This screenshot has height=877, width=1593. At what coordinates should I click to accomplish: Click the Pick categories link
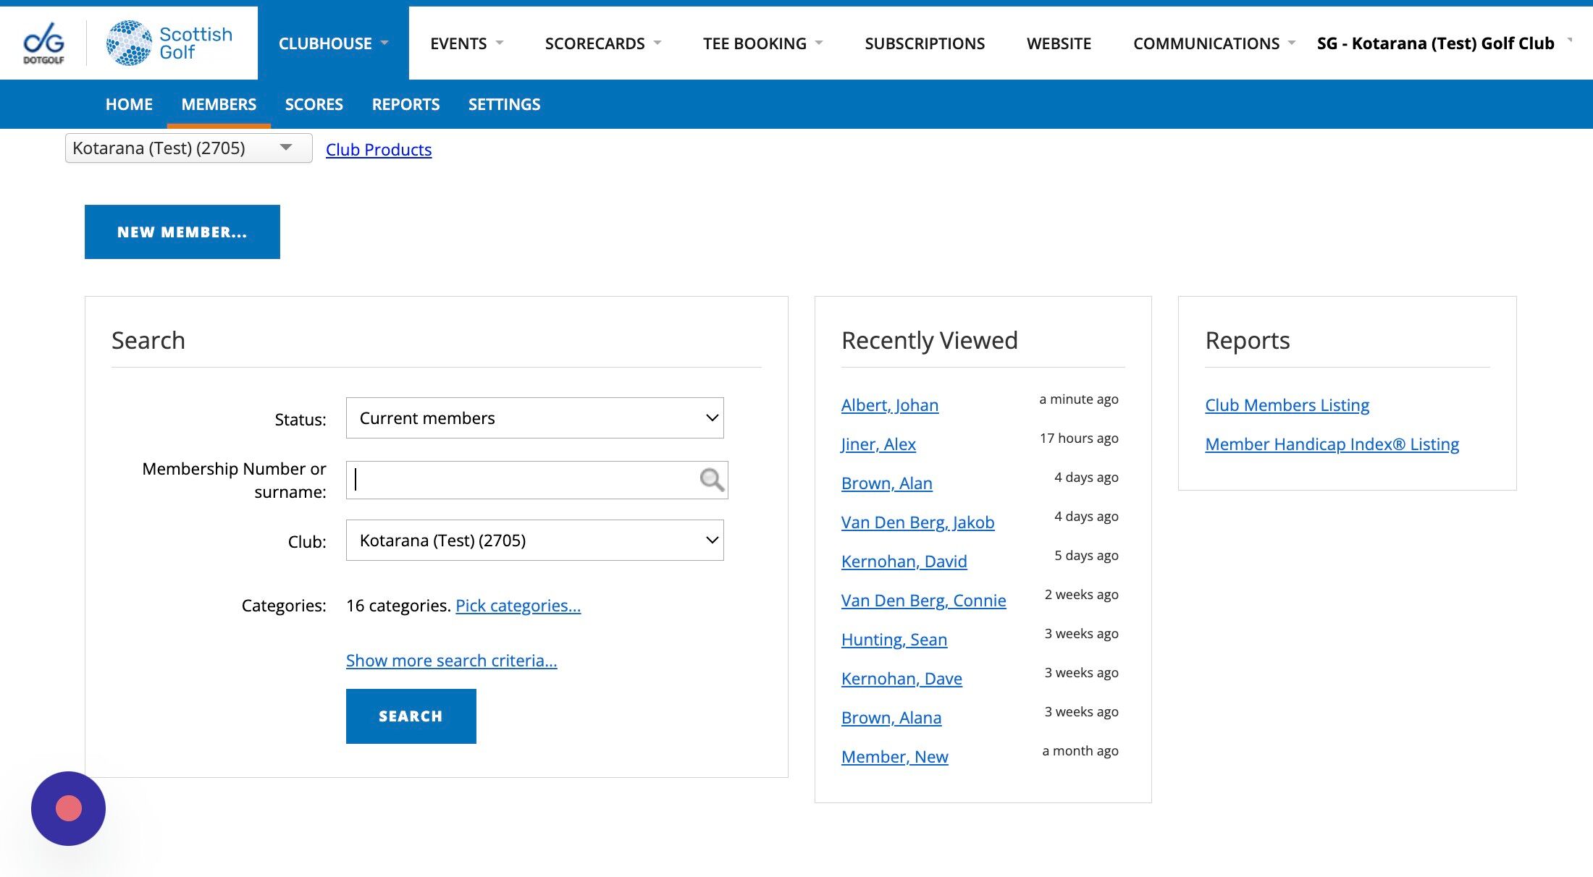click(518, 606)
